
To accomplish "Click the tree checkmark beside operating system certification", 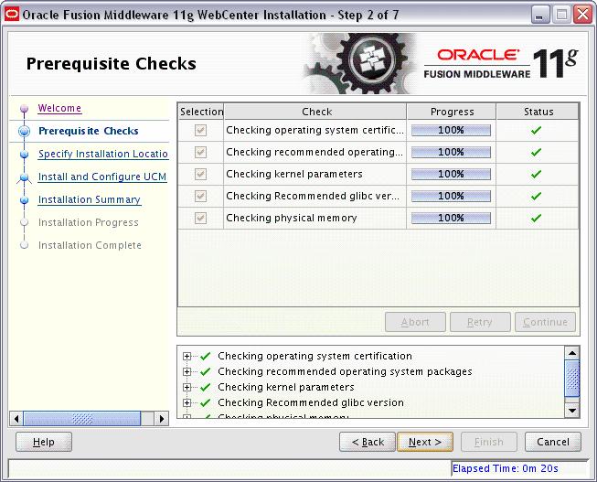I will pyautogui.click(x=205, y=357).
